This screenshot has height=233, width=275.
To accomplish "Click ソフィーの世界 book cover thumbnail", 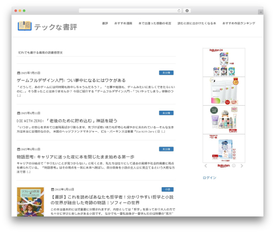I will 30,202.
